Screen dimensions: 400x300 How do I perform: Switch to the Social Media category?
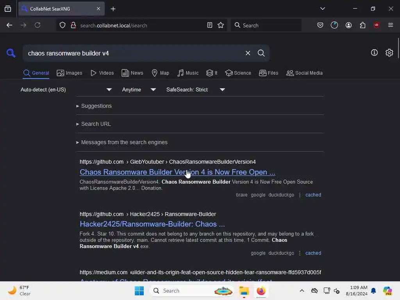tap(304, 73)
